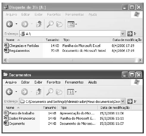This screenshot has width=146, height=136.
Task: Click Back arrow in Disquete window
Action: pyautogui.click(x=9, y=24)
